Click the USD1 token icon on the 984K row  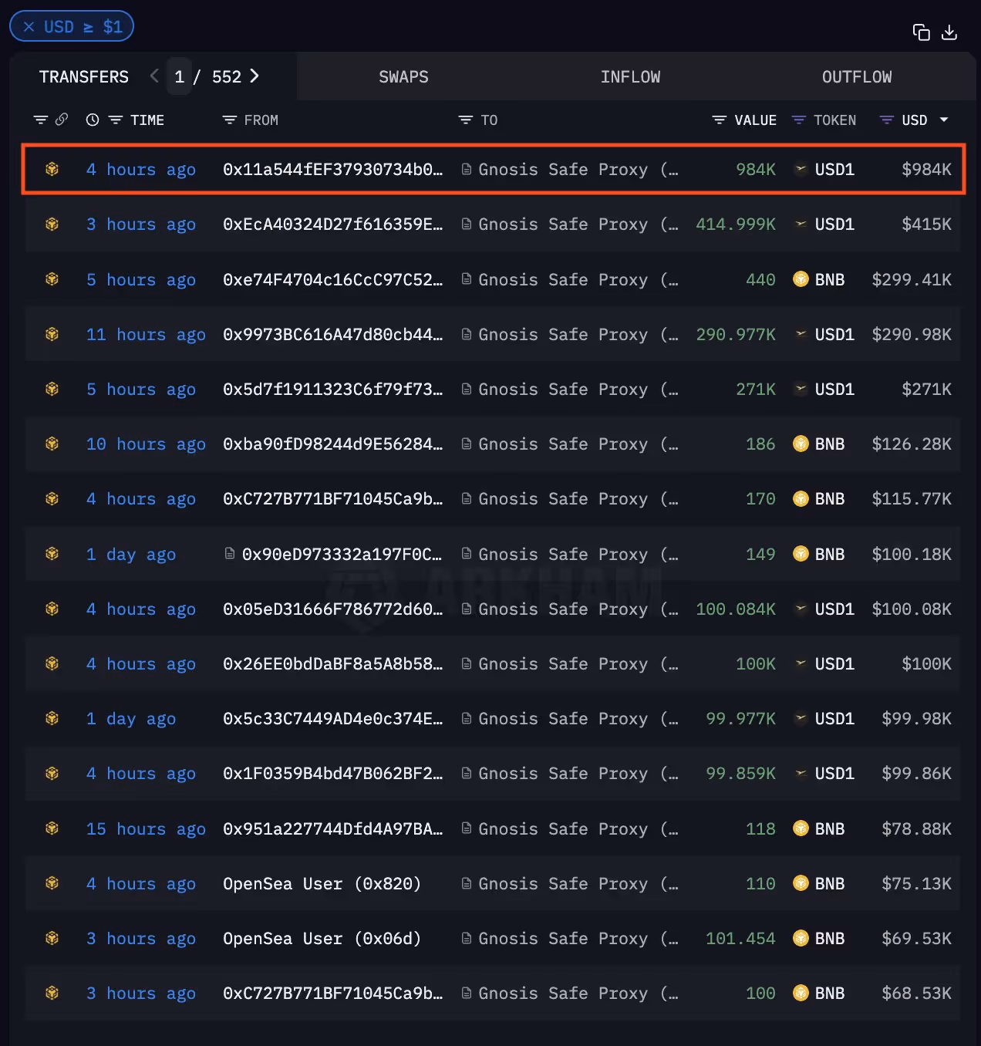pos(801,169)
